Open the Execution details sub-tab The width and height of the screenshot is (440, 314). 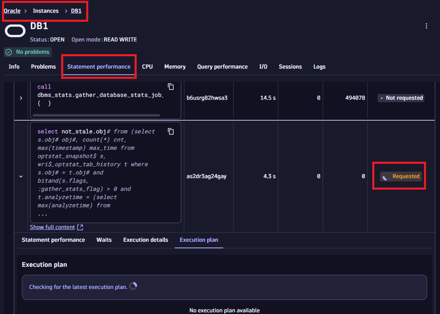(x=145, y=240)
